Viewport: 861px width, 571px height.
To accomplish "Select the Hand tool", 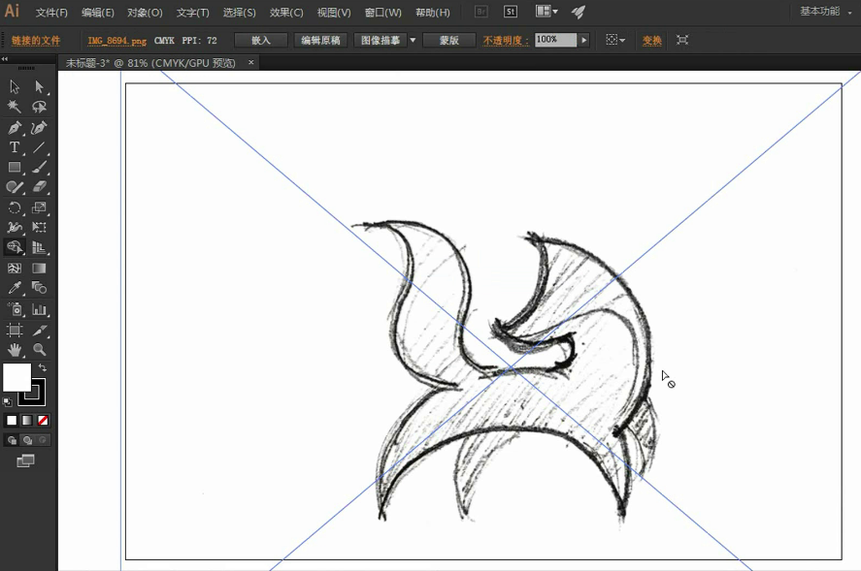I will point(15,349).
